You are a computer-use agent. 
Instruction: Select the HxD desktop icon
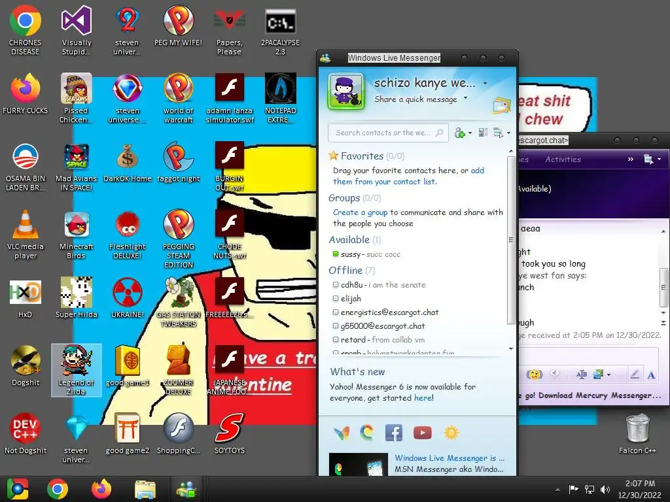[26, 298]
